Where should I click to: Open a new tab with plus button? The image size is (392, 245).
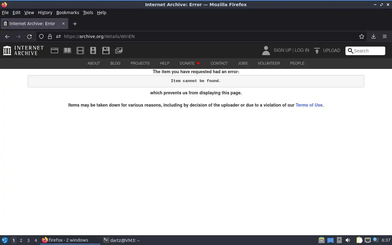(x=75, y=24)
